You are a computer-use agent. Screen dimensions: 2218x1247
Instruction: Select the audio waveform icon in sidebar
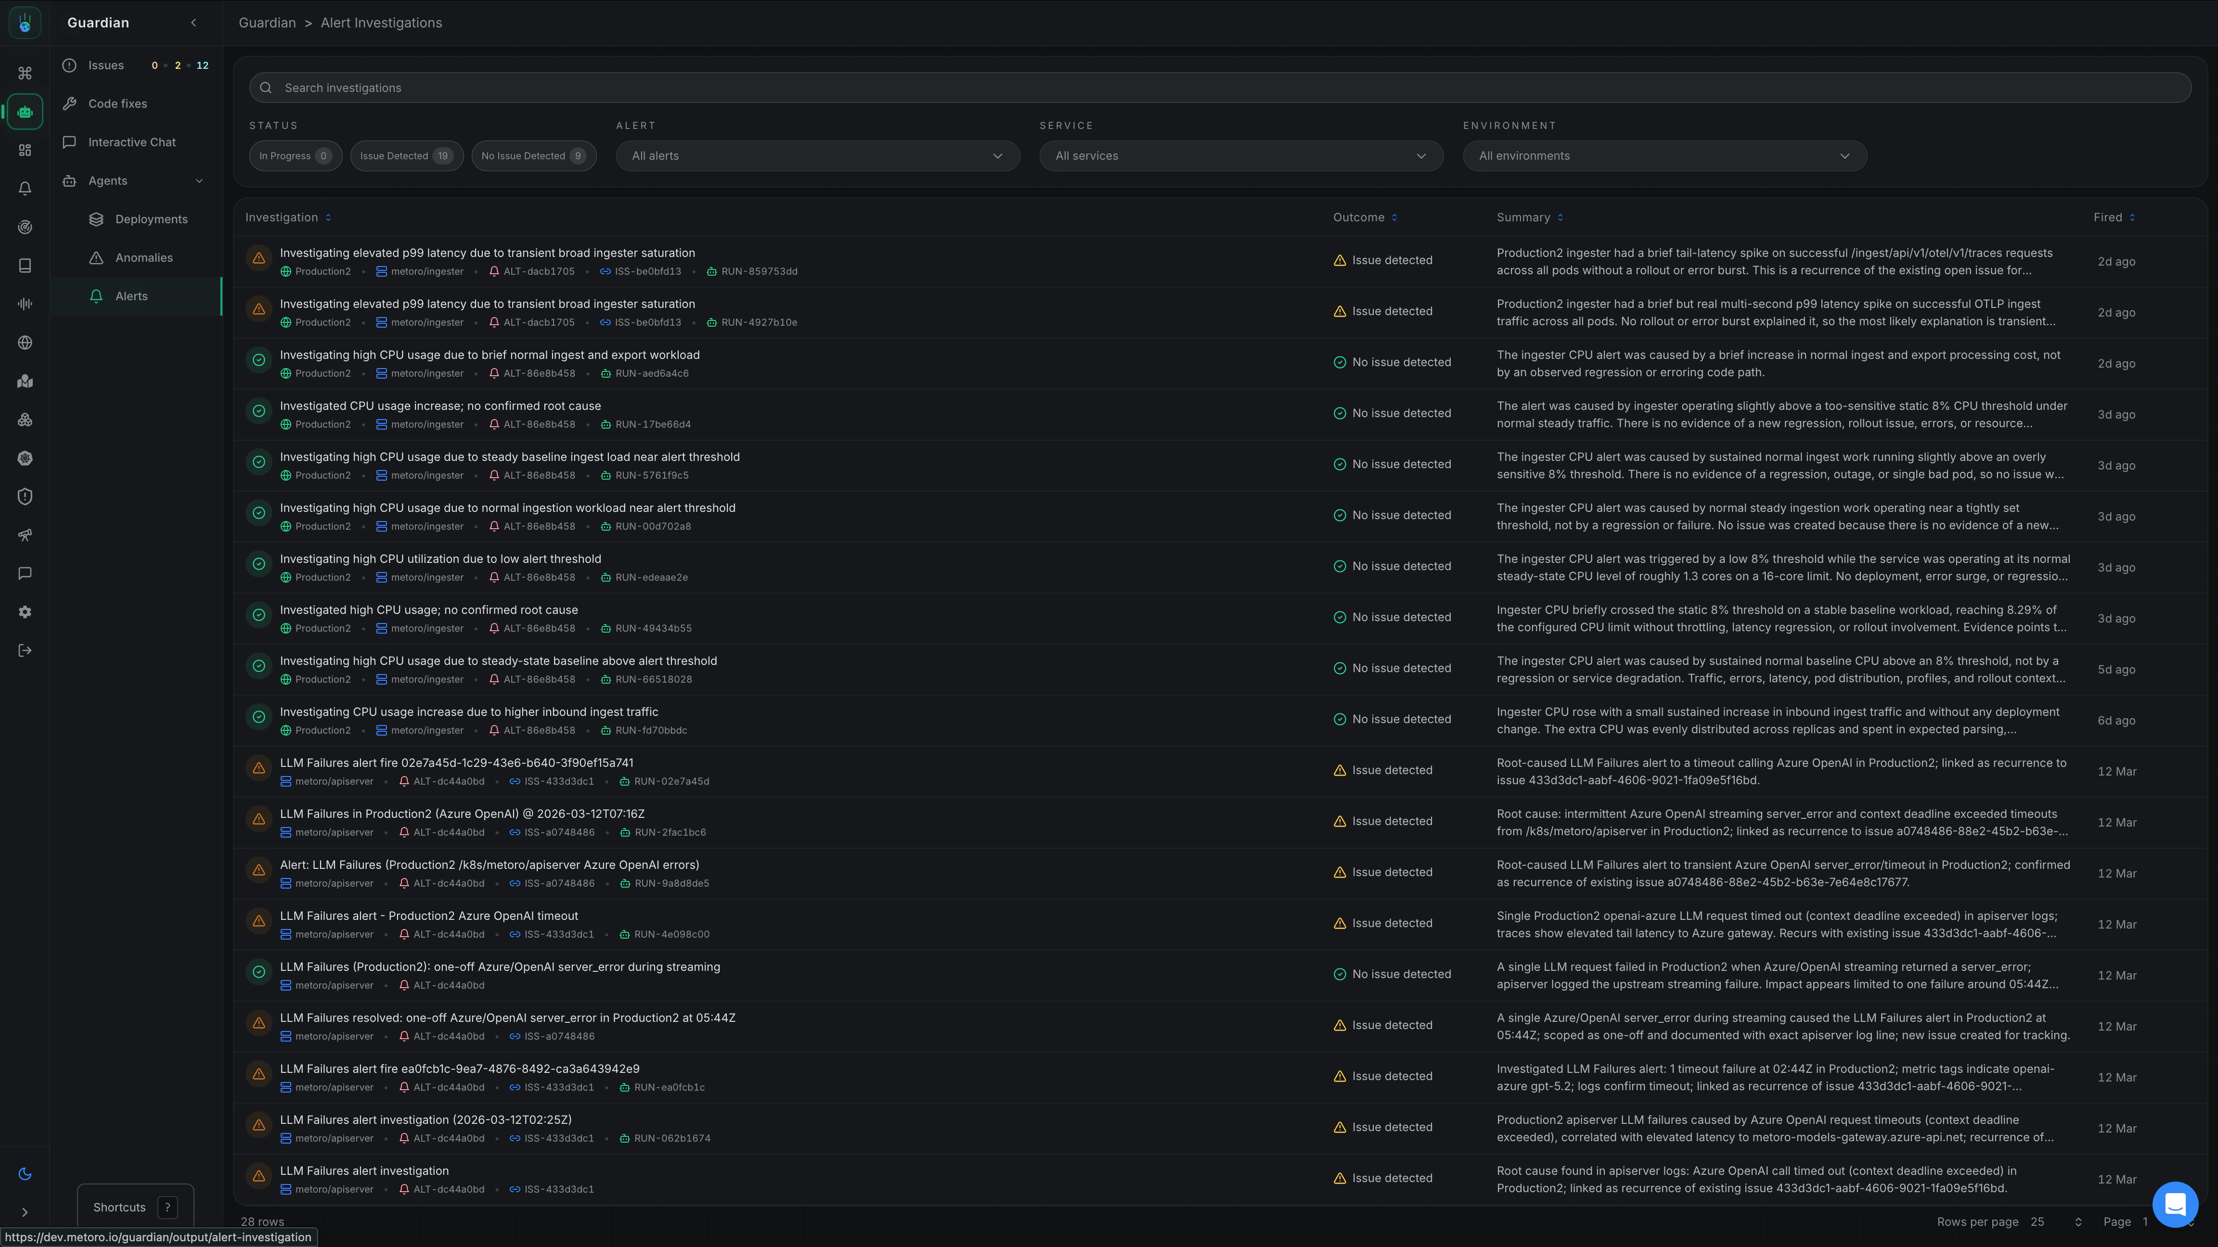click(x=25, y=303)
